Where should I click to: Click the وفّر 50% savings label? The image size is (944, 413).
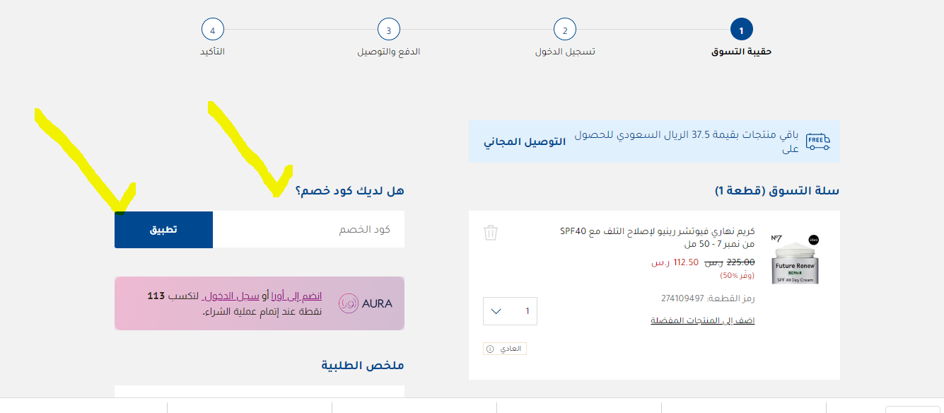(x=738, y=275)
